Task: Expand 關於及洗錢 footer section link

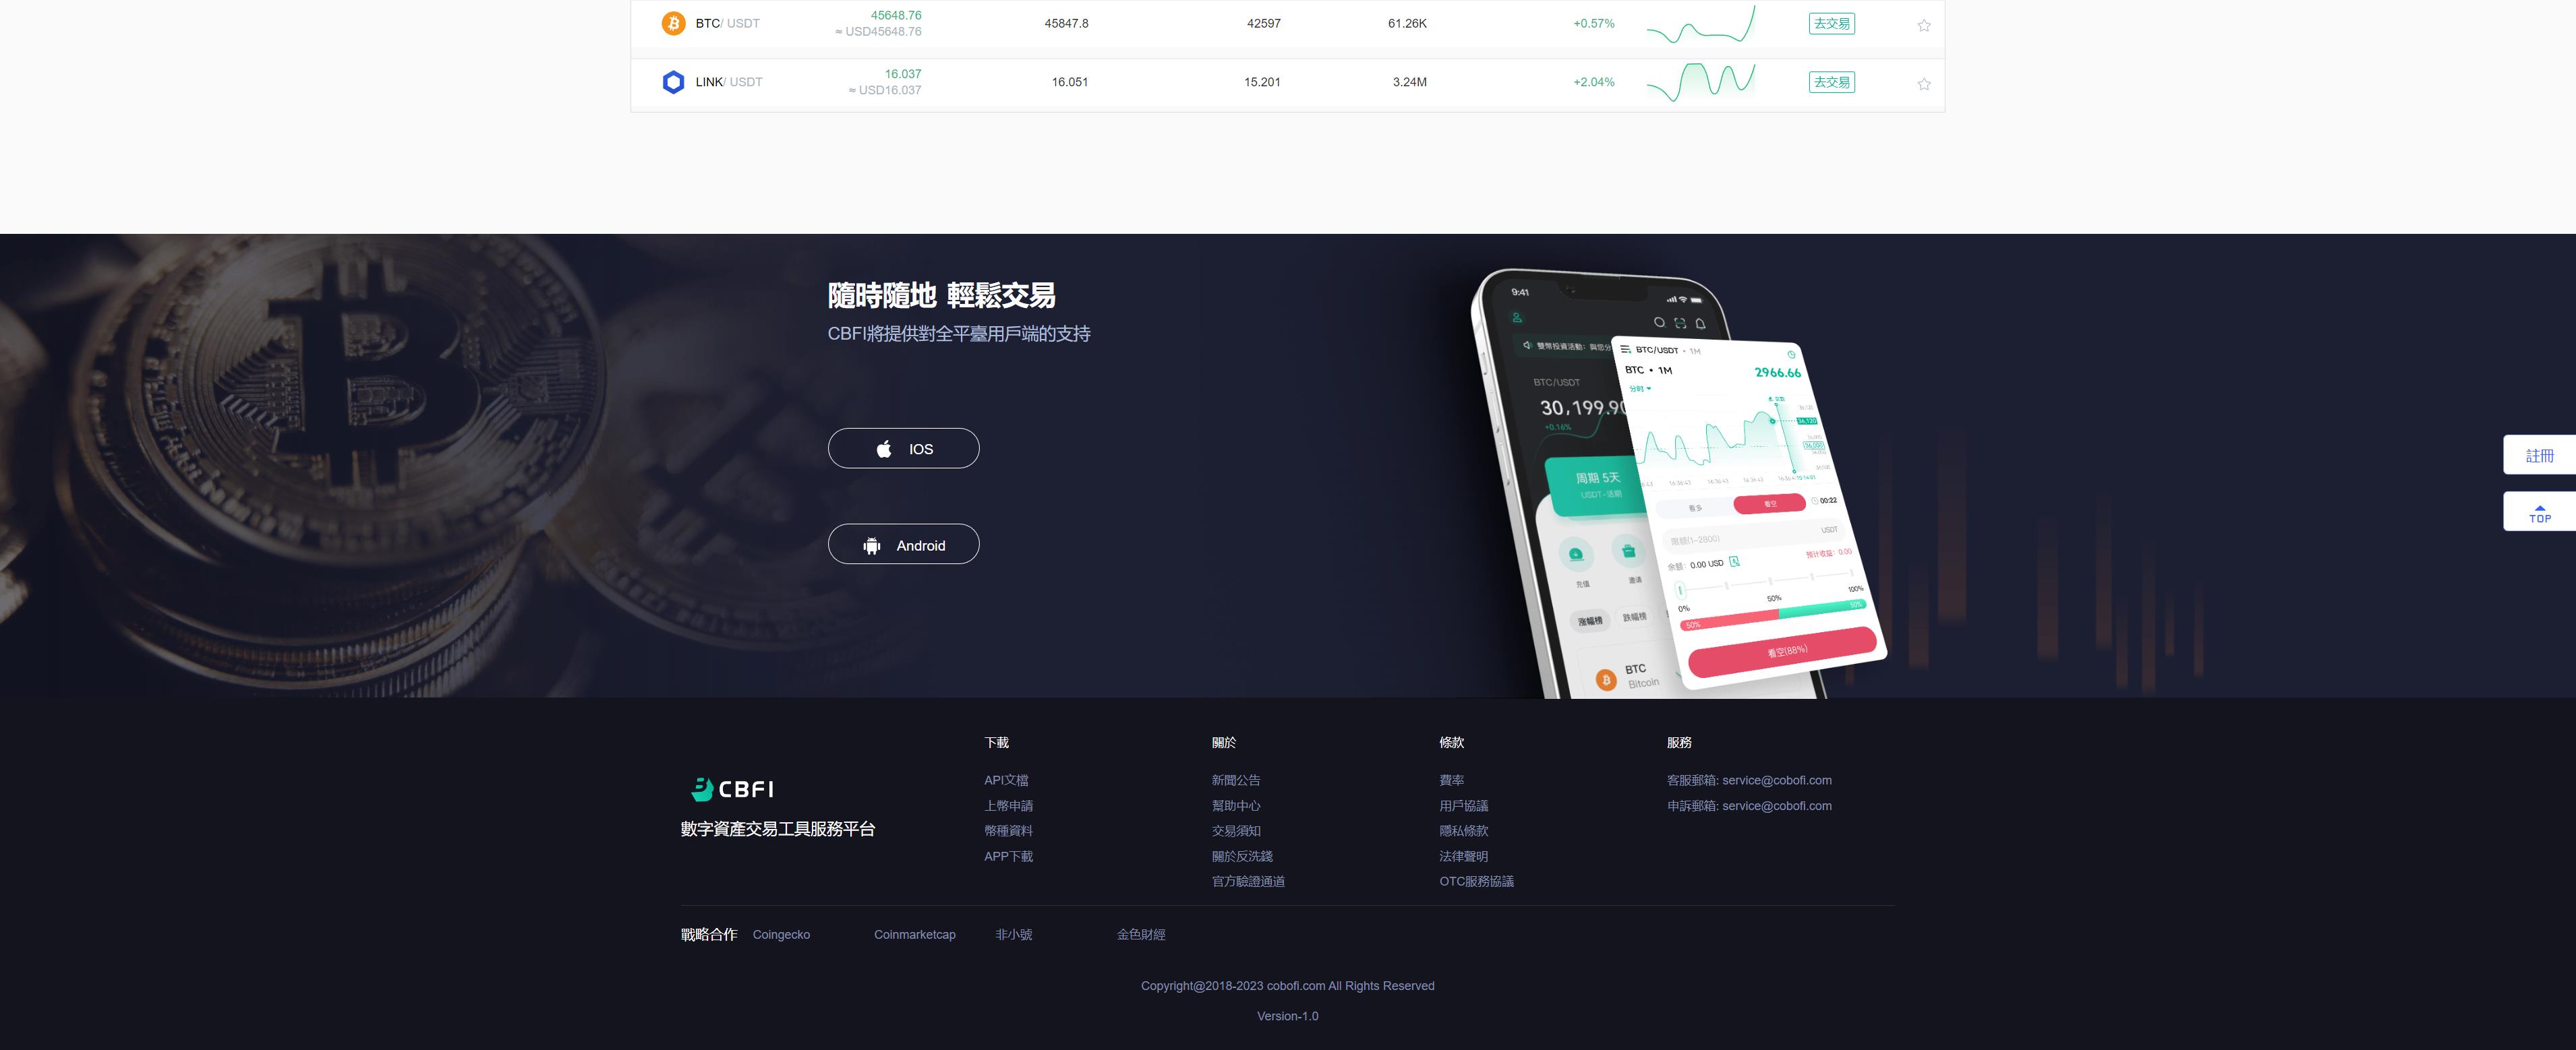Action: point(1242,857)
